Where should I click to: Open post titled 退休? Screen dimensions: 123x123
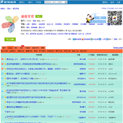pos(9,112)
